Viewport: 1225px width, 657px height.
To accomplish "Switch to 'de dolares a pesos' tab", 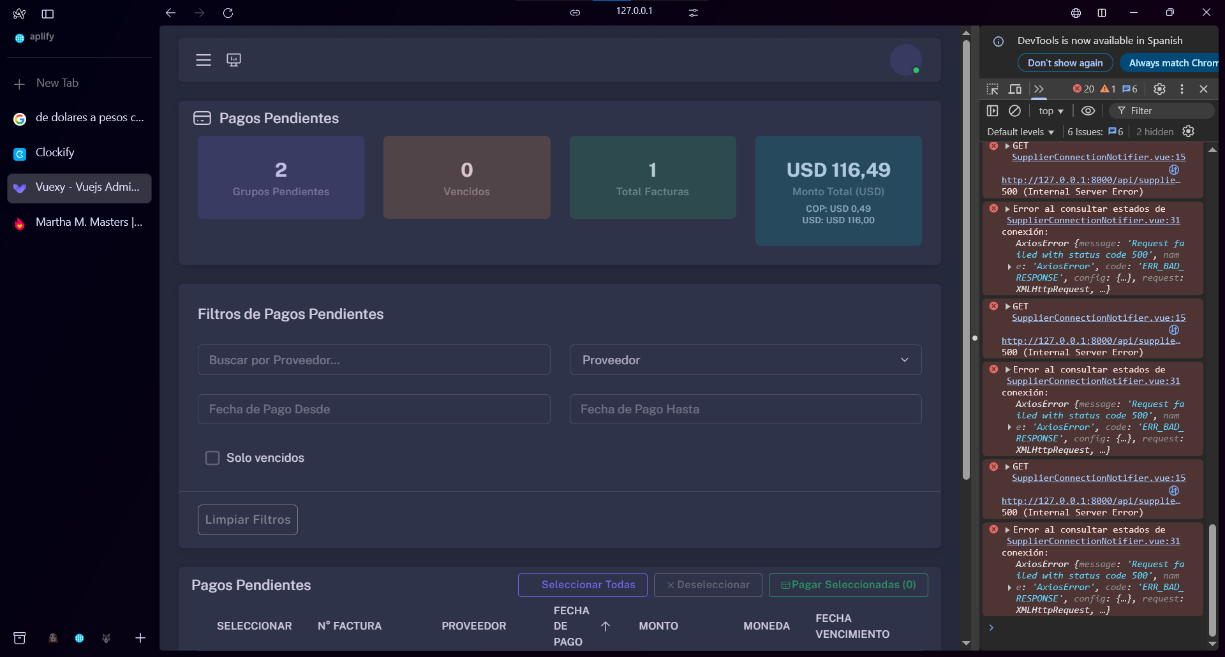I will click(x=79, y=118).
